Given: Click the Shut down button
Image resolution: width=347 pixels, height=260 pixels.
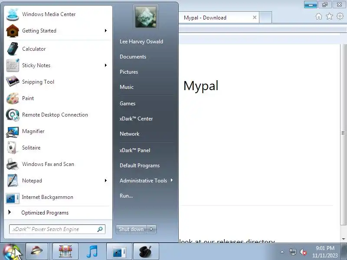Looking at the screenshot, I should click(x=131, y=229).
